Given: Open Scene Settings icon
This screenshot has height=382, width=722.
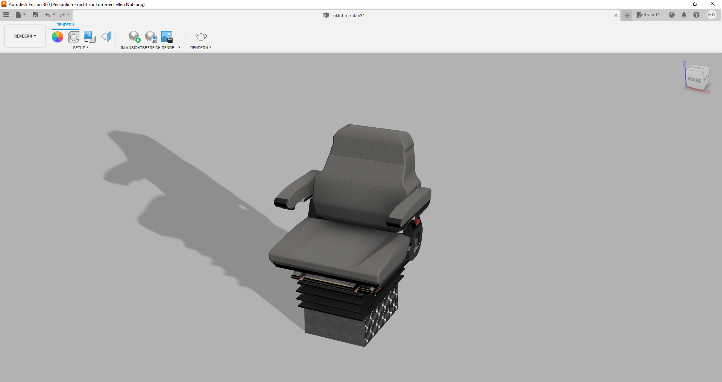Looking at the screenshot, I should click(74, 37).
